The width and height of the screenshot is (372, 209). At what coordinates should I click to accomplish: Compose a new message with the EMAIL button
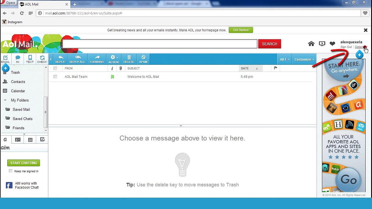pos(5,59)
